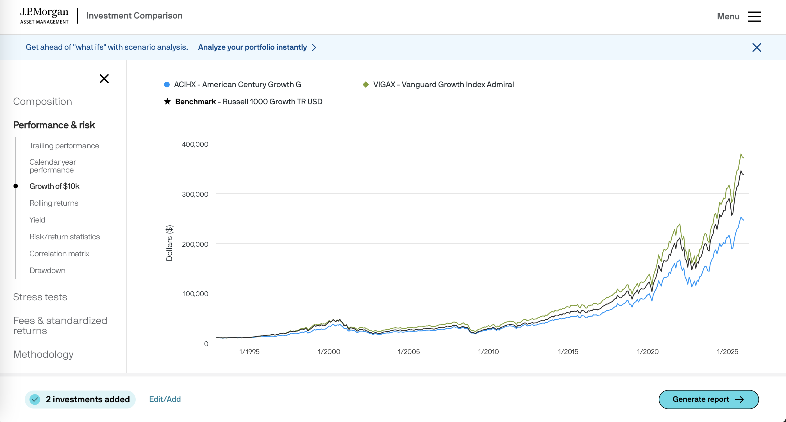Image resolution: width=786 pixels, height=422 pixels.
Task: Click the arrow icon in Generate report
Action: 740,399
